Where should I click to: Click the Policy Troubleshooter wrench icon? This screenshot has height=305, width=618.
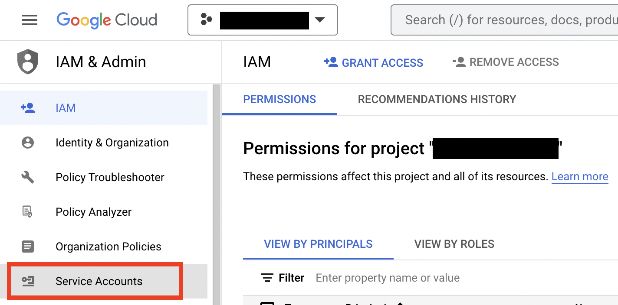(28, 177)
